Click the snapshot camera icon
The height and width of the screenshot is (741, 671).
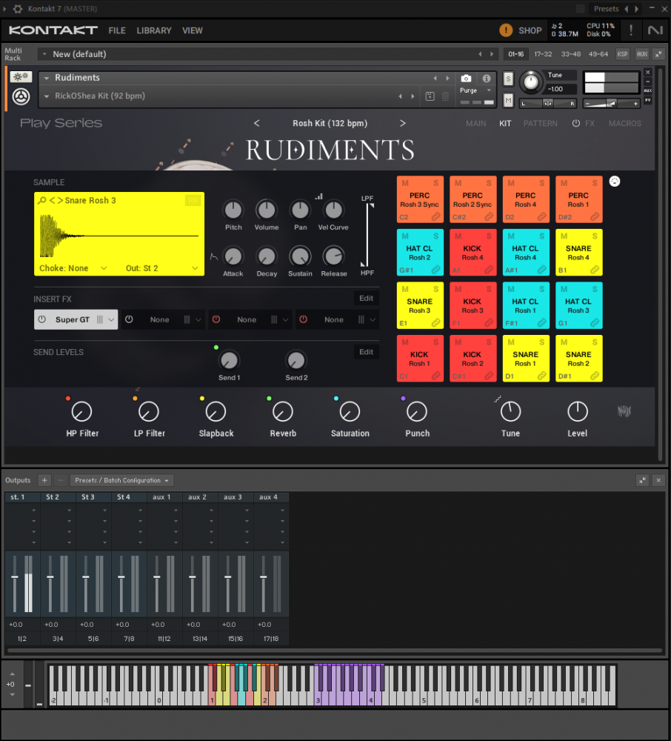click(x=466, y=79)
